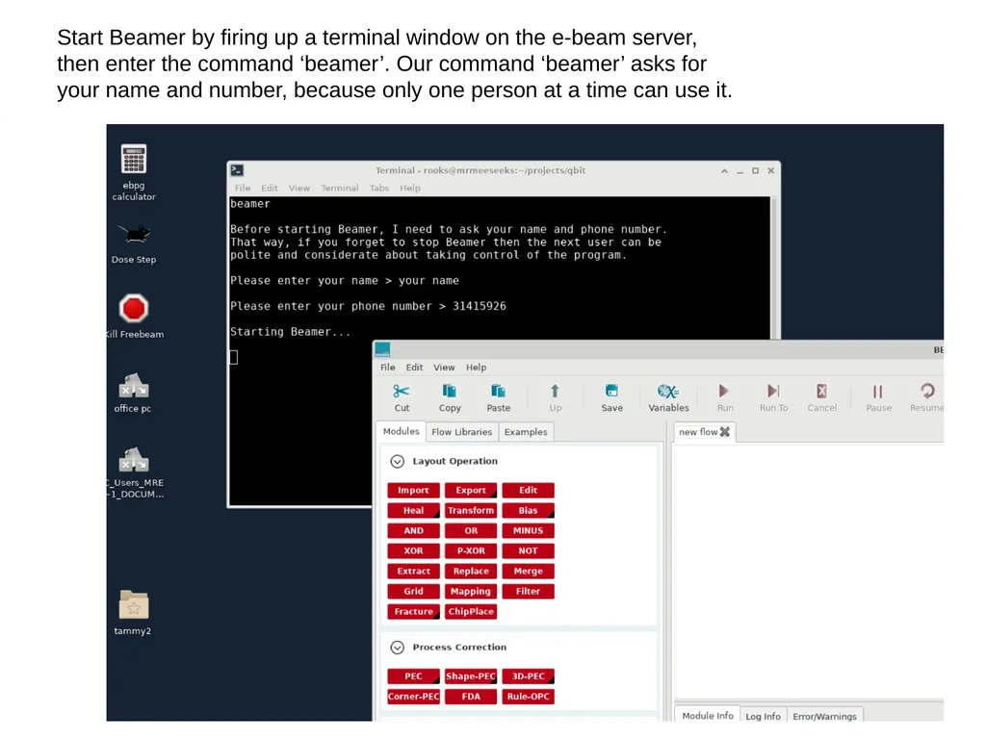This screenshot has width=986, height=739.
Task: Open the Help menu in Beamer
Action: tap(476, 367)
